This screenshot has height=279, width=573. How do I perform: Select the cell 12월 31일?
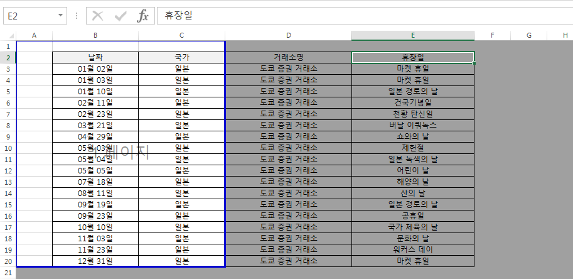[95, 261]
